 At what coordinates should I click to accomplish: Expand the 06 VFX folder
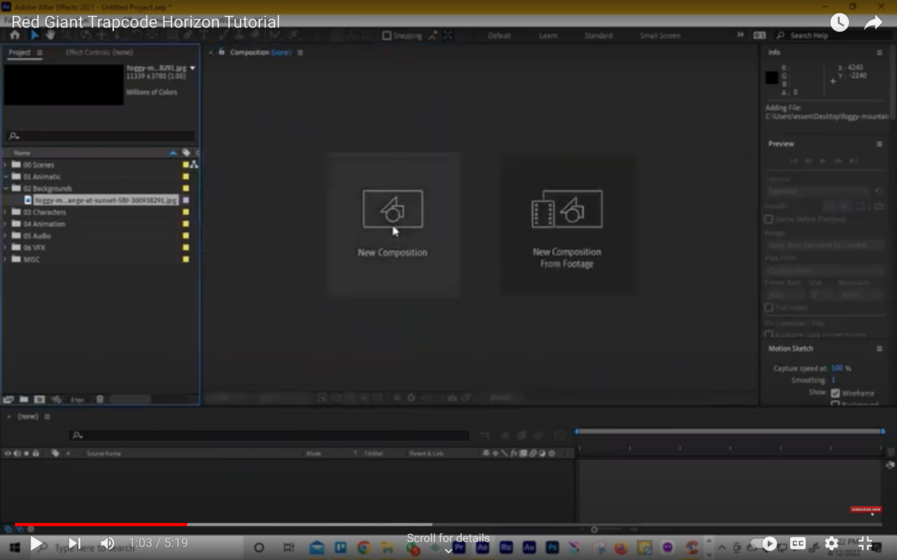[5, 248]
